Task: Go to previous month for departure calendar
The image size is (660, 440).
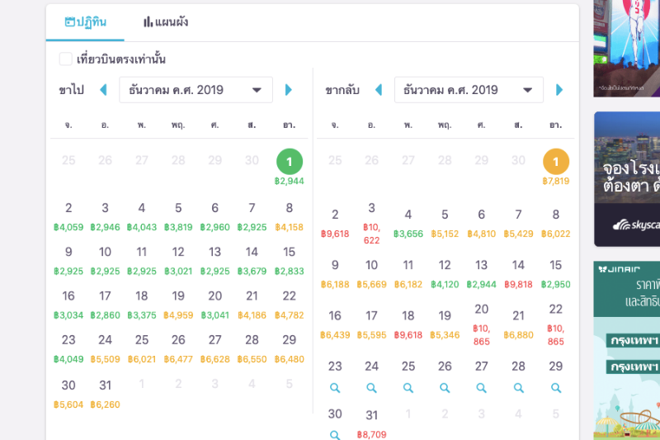Action: [x=103, y=90]
